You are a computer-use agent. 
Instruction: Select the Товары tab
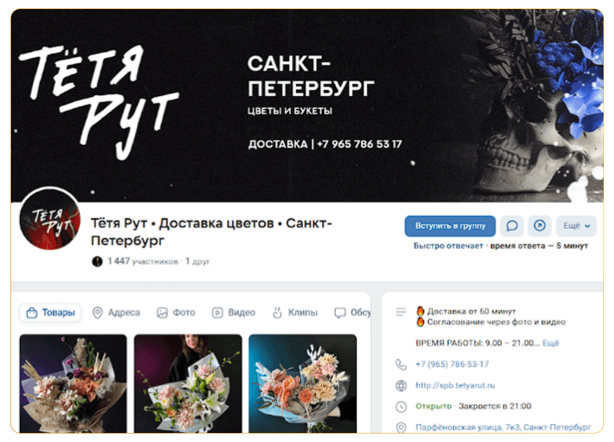click(50, 313)
